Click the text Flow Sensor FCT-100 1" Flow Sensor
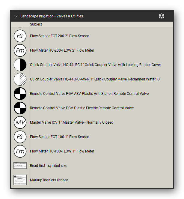This screenshot has height=199, width=184. (x=59, y=137)
